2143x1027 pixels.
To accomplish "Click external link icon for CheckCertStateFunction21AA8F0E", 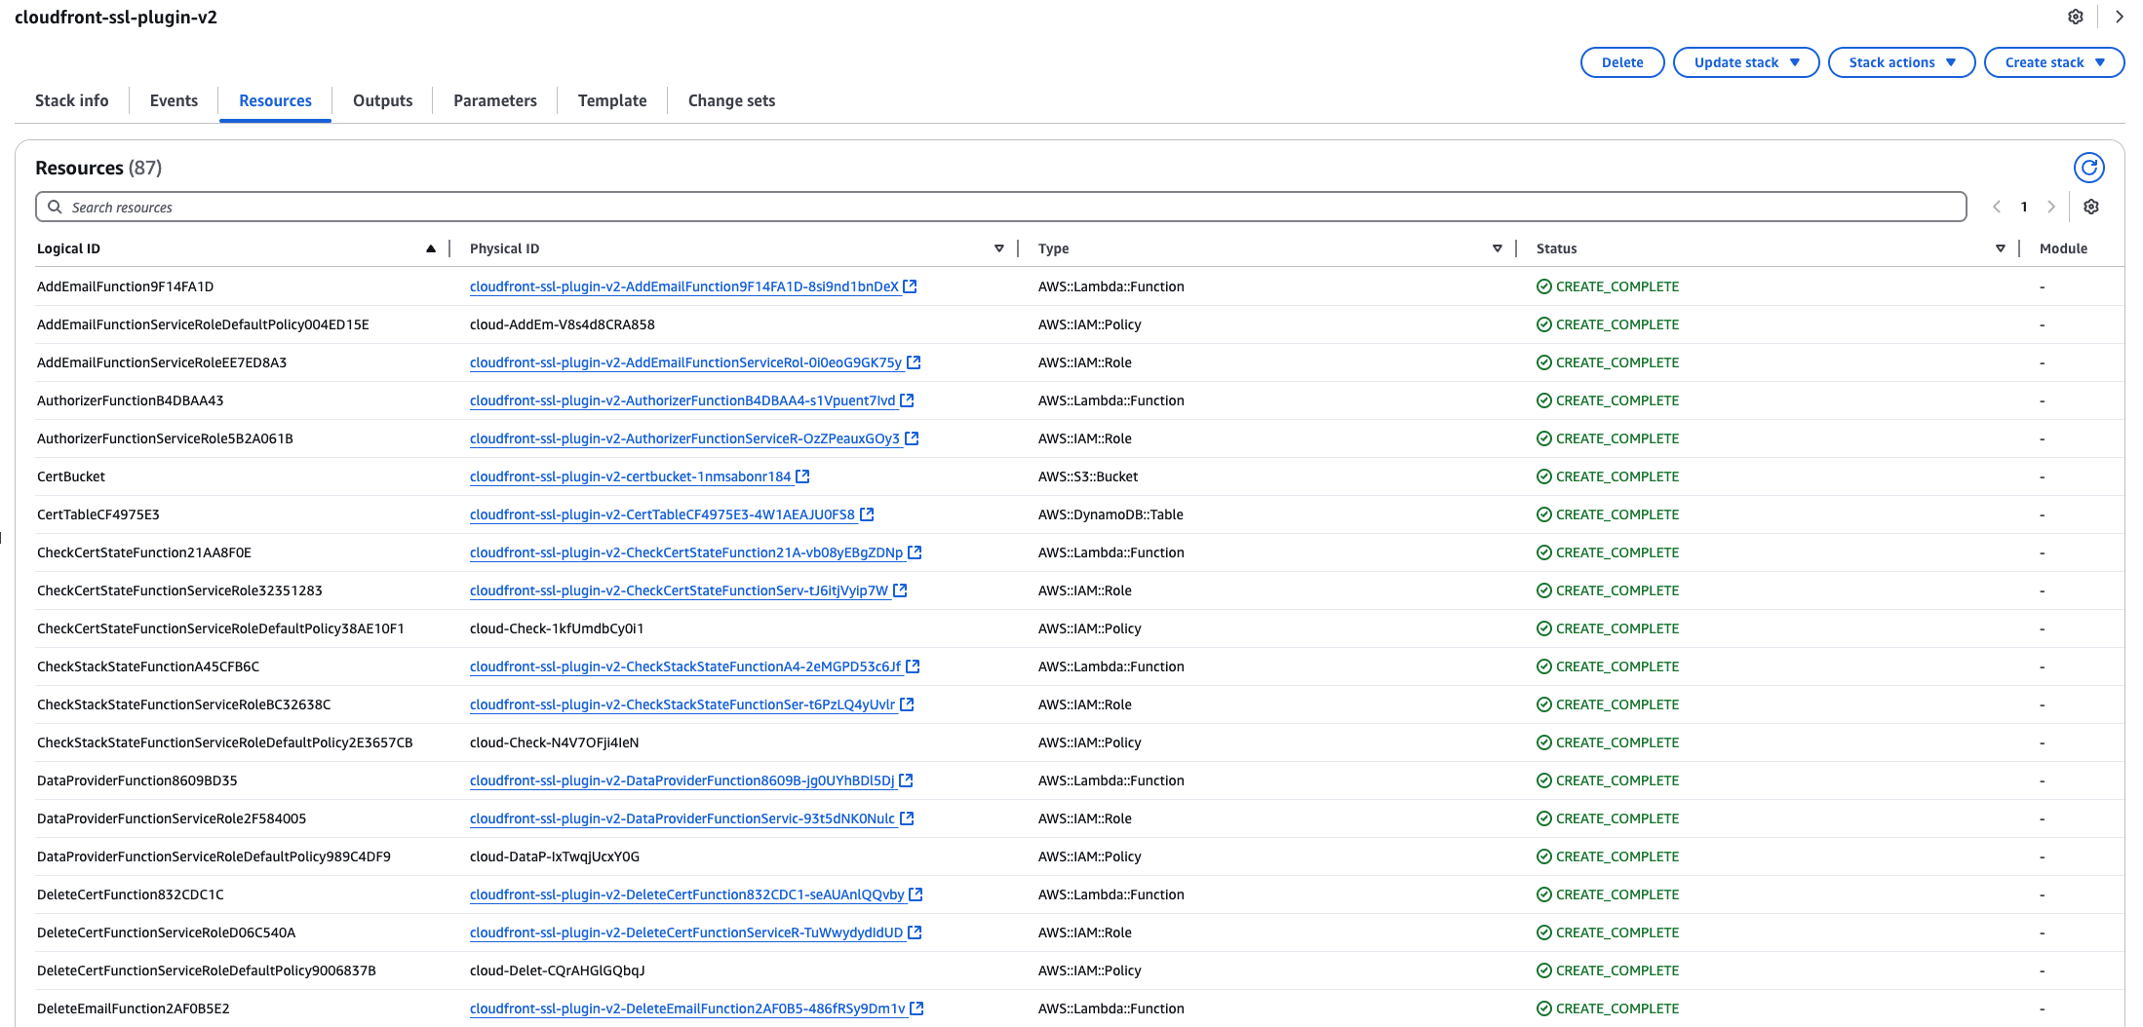I will click(x=915, y=552).
